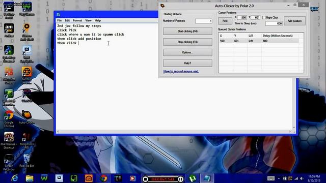The height and width of the screenshot is (183, 326).
Task: Click the L/R column header
Action: [x=251, y=36]
